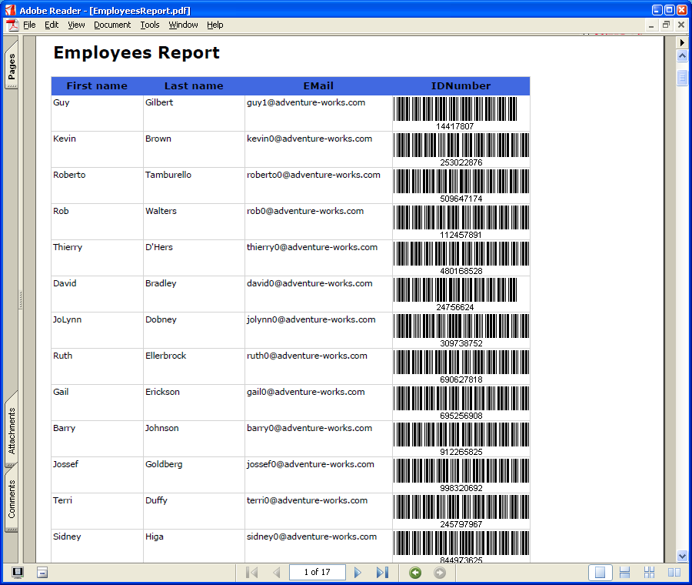This screenshot has height=585, width=692.
Task: Click the hide toolbars icon in status bar
Action: [x=42, y=573]
